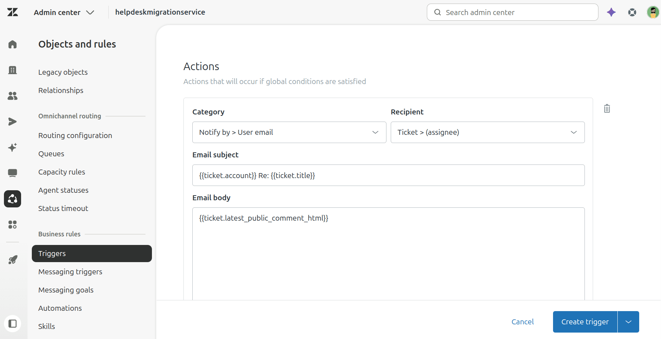Open the Channels arrow icon
661x339 pixels.
pyautogui.click(x=13, y=122)
